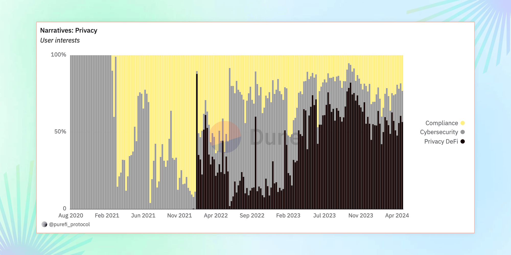This screenshot has width=511, height=255.
Task: Select the 'Narratives: Privacy' chart title
Action: click(69, 31)
